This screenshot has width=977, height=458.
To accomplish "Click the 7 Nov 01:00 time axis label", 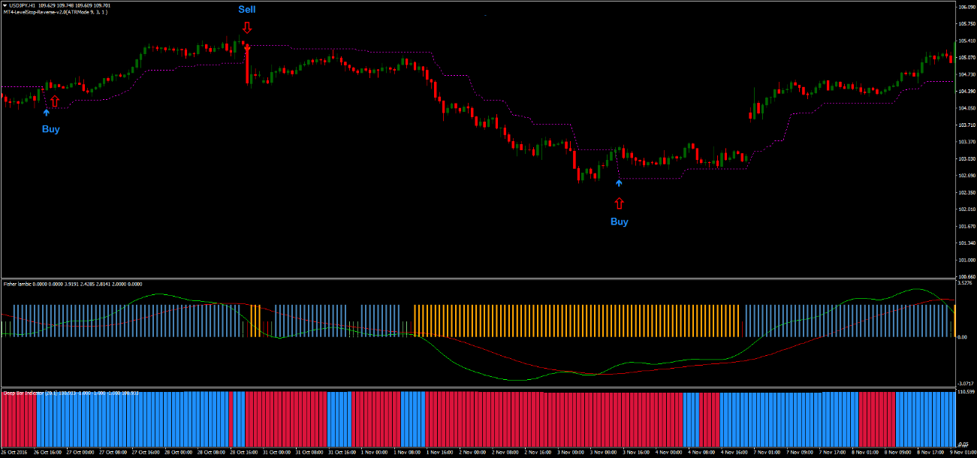I will click(x=765, y=453).
